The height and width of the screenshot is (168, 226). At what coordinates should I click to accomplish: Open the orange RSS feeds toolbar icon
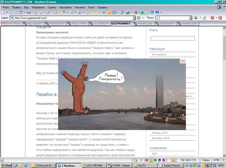(109, 12)
